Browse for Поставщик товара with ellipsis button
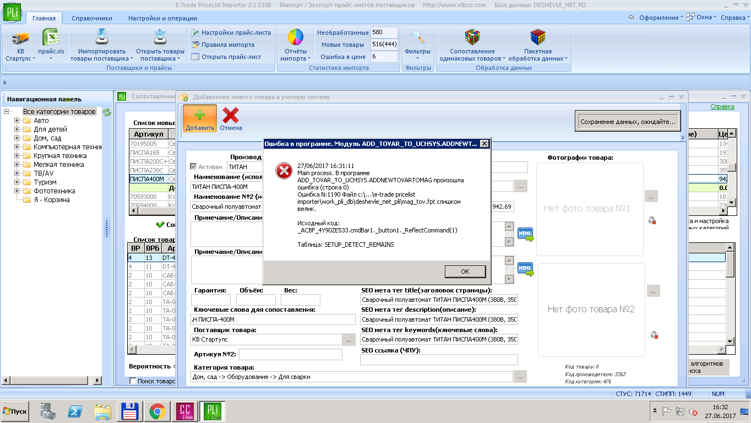 [349, 340]
